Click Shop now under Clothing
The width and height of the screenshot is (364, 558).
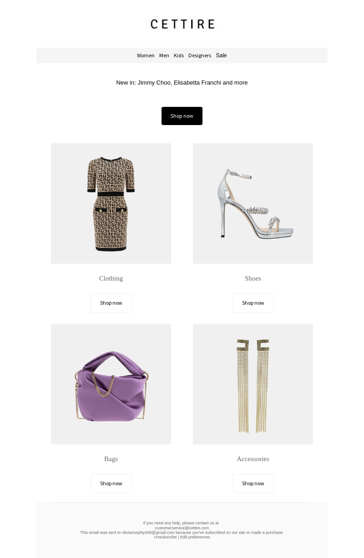pyautogui.click(x=111, y=303)
